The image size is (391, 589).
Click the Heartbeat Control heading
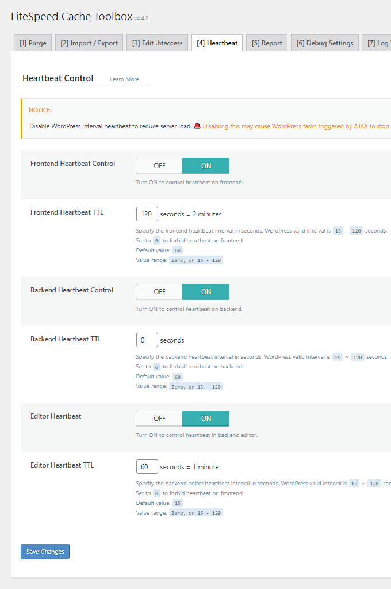(57, 78)
